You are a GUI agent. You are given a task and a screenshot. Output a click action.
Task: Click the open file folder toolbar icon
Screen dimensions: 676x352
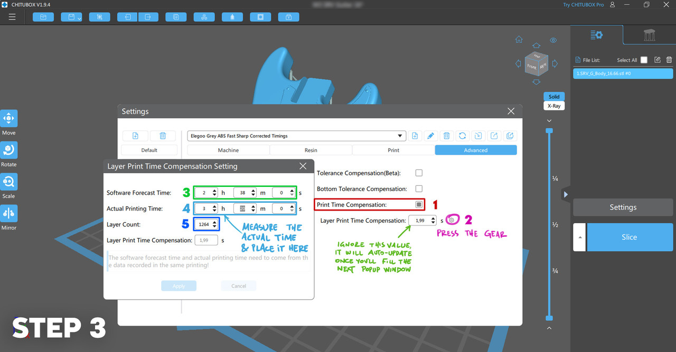pos(43,17)
